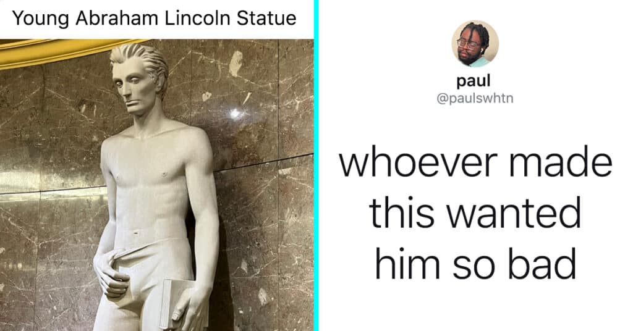Select the "Young Abraham Lincoln Statue" caption
This screenshot has height=331, width=633.
154,19
